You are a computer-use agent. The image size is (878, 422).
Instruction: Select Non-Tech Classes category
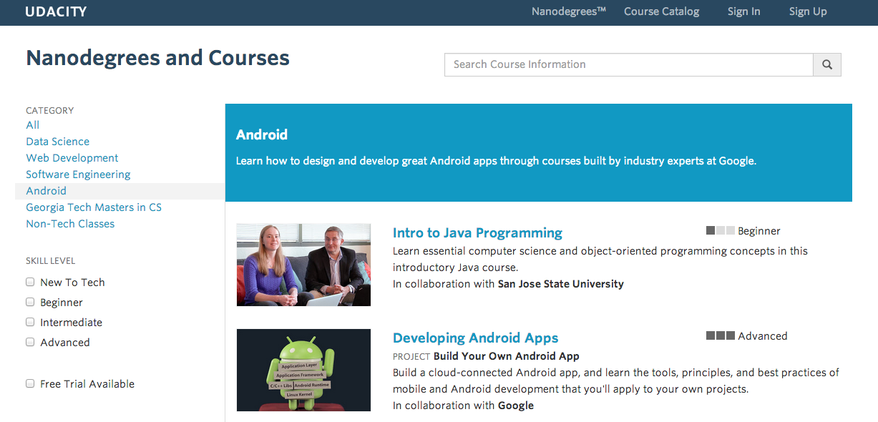click(x=70, y=224)
